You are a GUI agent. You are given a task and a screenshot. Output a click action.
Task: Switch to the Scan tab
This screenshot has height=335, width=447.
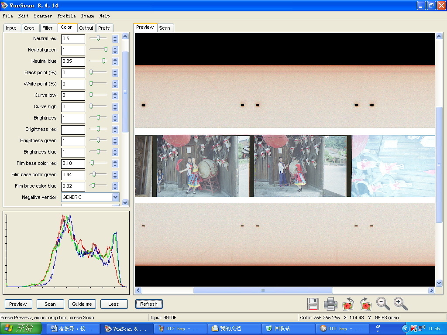point(165,28)
